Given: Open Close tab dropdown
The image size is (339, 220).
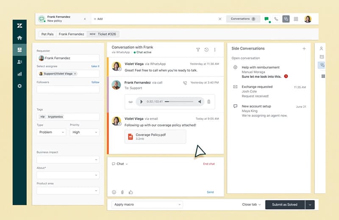Looking at the screenshot, I should pos(251,204).
